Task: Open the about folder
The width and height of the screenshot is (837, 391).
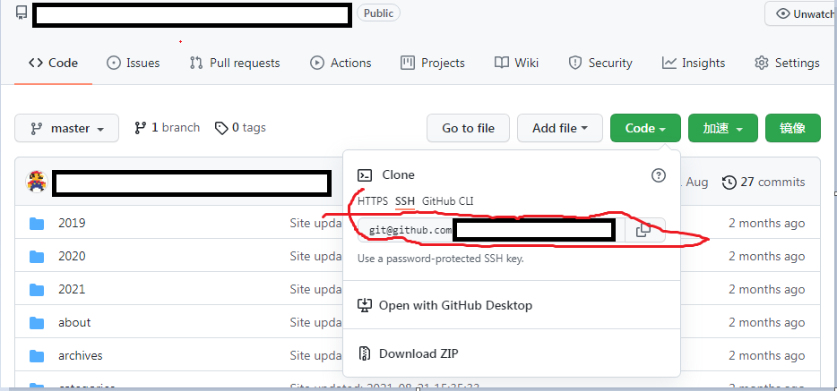Action: [74, 322]
